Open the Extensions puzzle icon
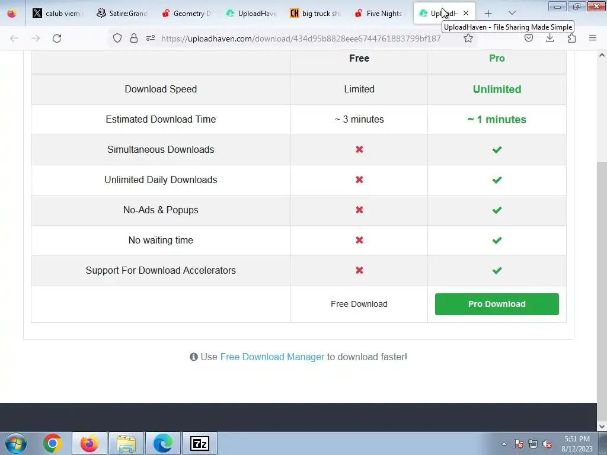This screenshot has height=455, width=607. tap(571, 38)
